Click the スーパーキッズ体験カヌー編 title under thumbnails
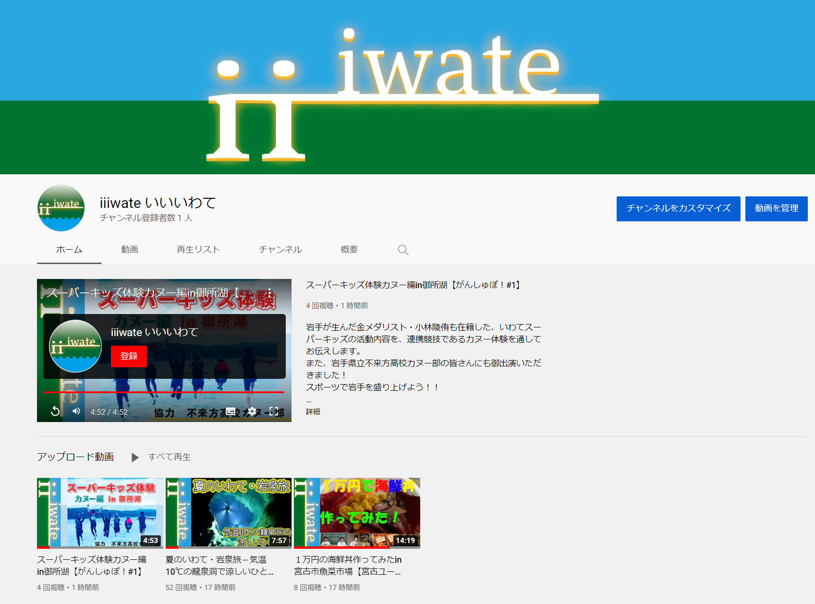 (92, 566)
